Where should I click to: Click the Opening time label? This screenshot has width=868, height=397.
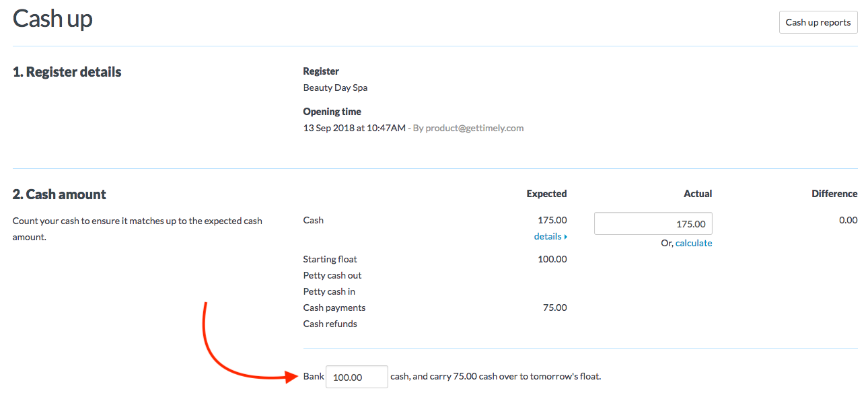tap(331, 111)
